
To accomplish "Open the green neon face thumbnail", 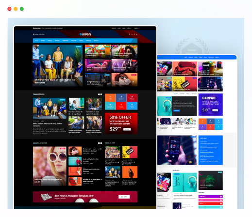I will click(211, 180).
